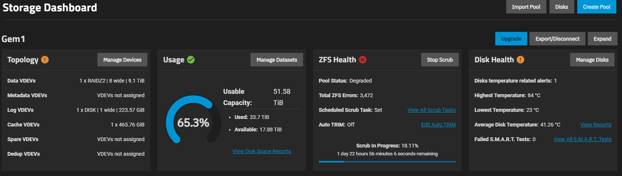The image size is (622, 176).
Task: Click Log VDEVs value "1 x DISK | 1 wide | 223.57 GiB"
Action: (x=111, y=110)
